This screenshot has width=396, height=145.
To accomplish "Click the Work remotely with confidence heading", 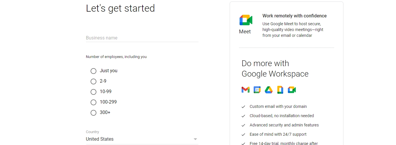I will tap(294, 16).
